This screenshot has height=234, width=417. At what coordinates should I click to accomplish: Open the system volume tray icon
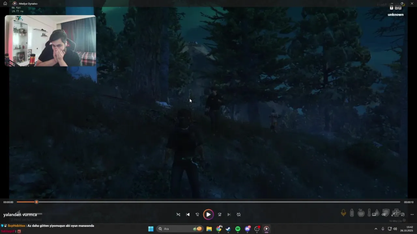coord(395,229)
